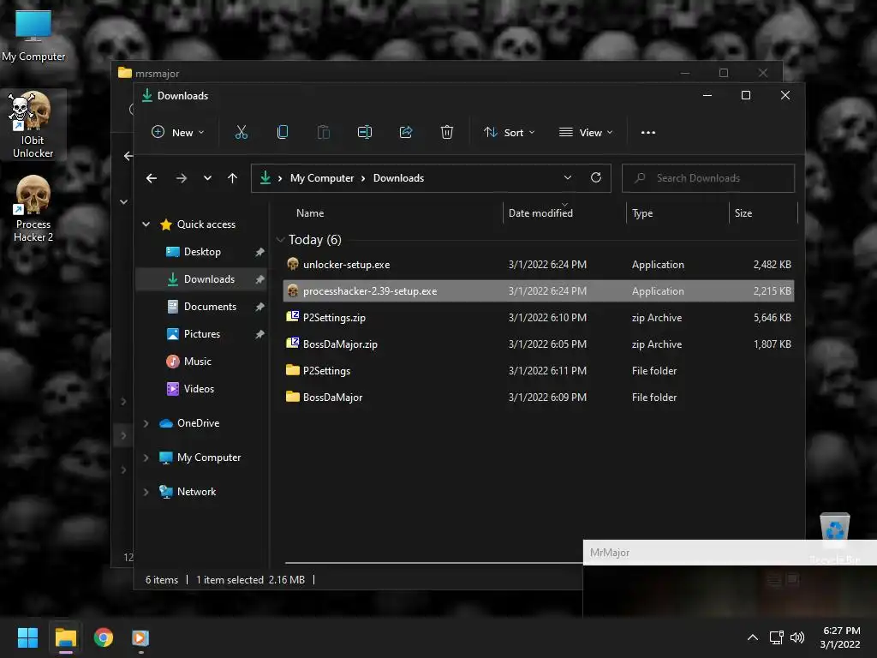Go back with the Downloads window back arrow
The width and height of the screenshot is (877, 658).
point(152,178)
